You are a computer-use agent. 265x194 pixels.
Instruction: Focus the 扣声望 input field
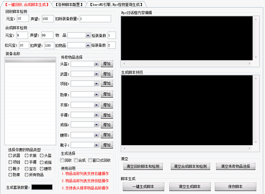pos(49,45)
